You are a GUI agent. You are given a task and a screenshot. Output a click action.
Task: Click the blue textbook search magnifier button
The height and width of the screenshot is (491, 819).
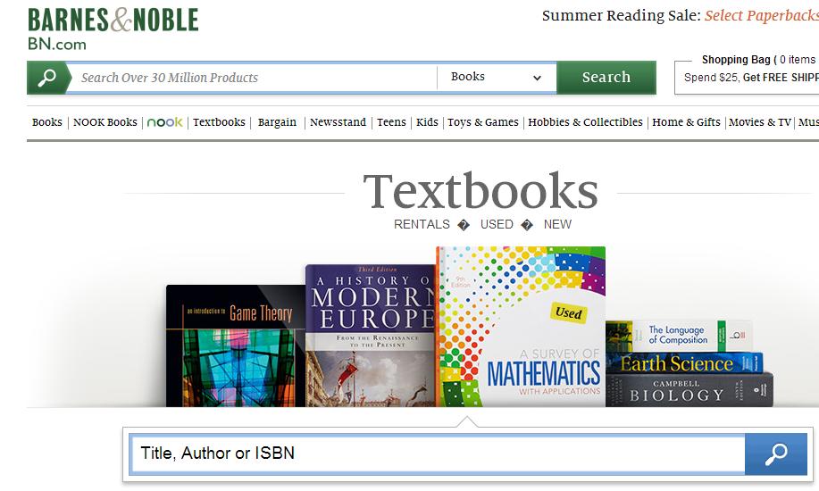point(776,454)
